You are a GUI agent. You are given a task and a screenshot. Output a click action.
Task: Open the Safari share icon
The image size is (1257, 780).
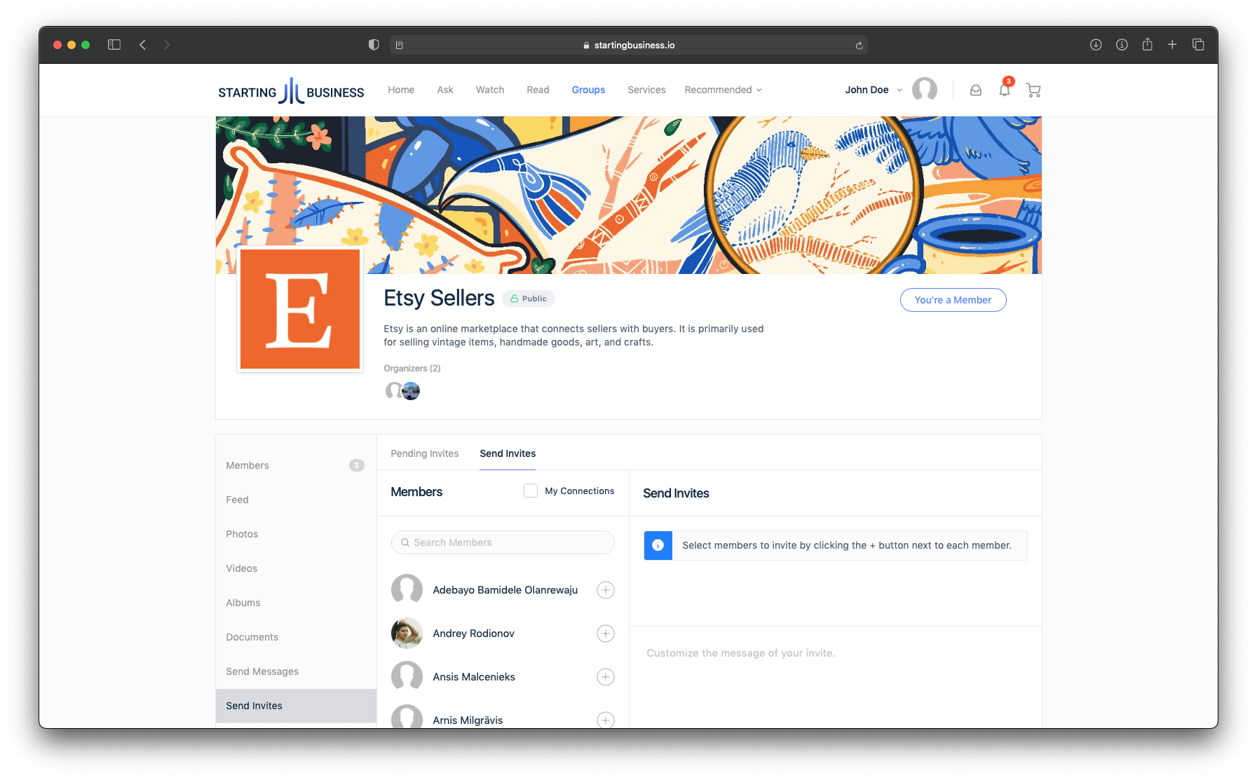pyautogui.click(x=1147, y=44)
